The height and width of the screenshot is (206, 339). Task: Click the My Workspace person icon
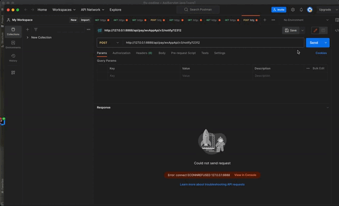coord(9,20)
